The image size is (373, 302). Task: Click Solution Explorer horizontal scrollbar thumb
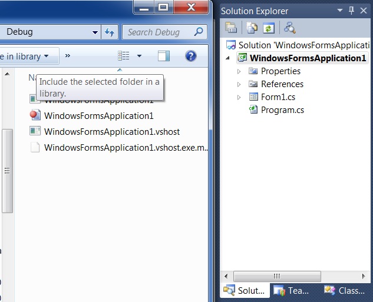pos(277,276)
